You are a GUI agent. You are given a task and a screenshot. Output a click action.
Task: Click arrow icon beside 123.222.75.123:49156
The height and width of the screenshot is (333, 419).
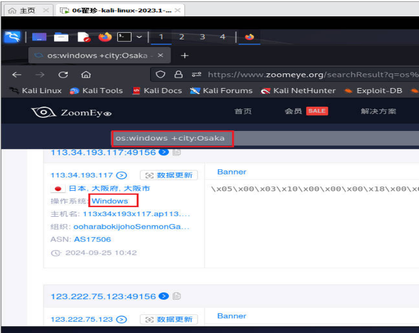coord(164,296)
